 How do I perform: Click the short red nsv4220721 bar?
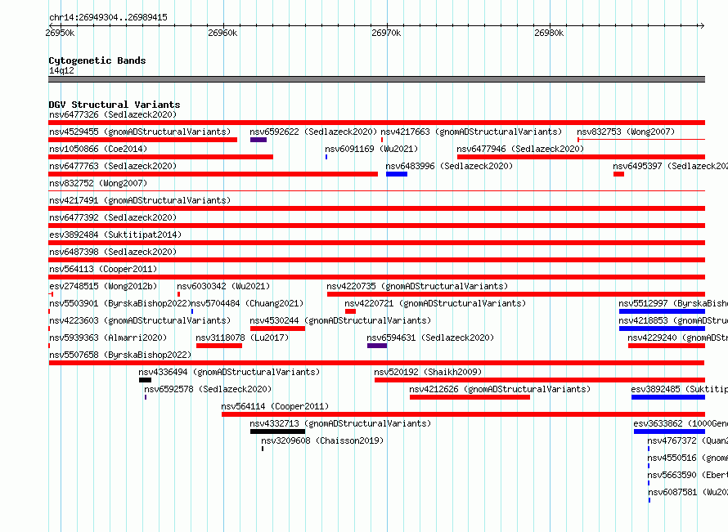(351, 311)
